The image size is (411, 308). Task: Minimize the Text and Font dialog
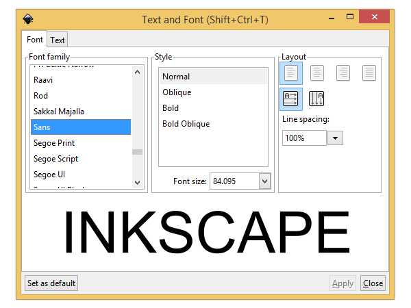click(x=332, y=18)
